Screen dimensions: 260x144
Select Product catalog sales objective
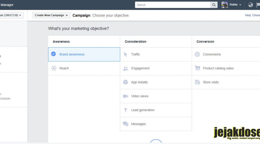point(226,68)
